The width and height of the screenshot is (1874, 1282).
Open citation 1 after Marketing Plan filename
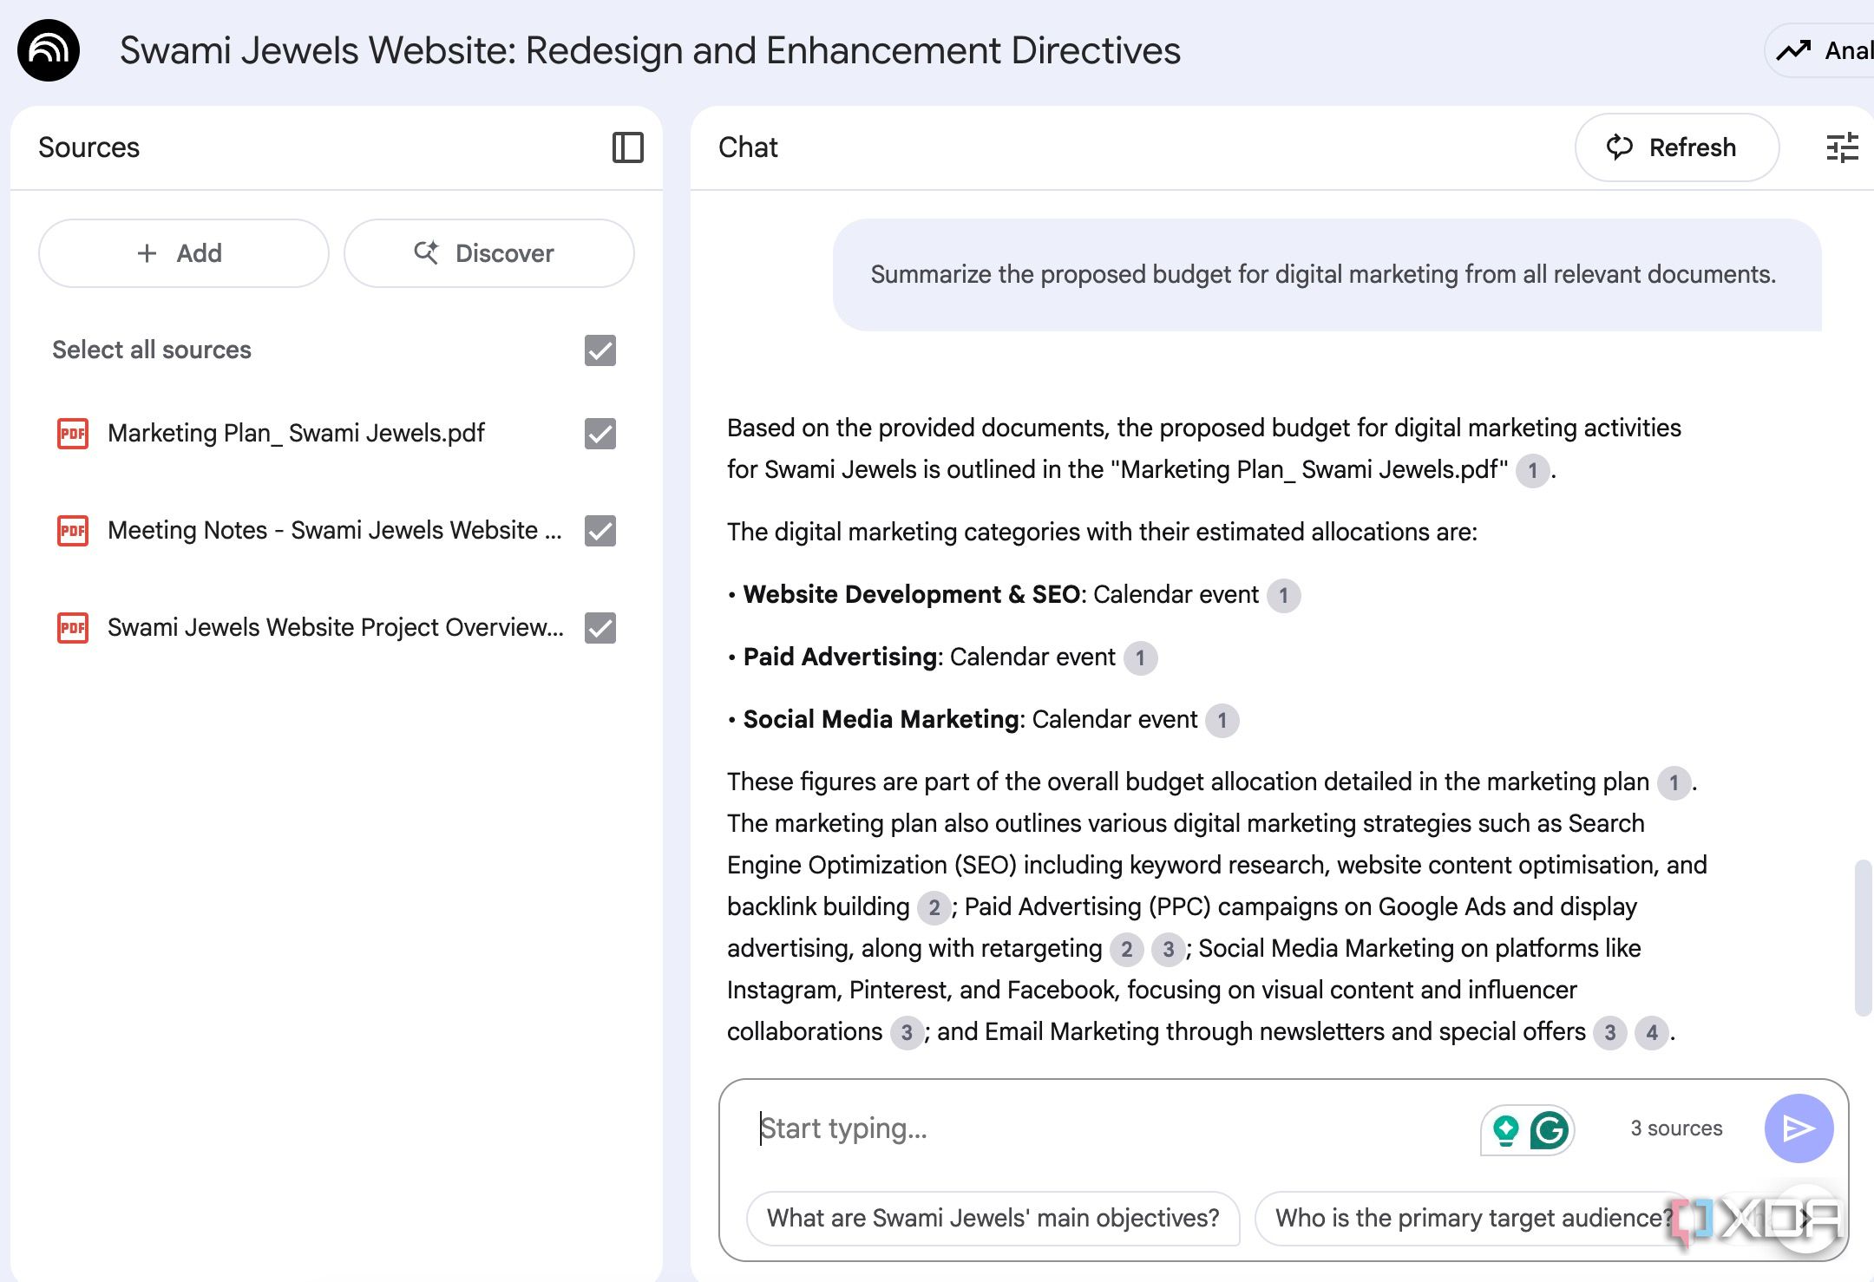pos(1532,470)
